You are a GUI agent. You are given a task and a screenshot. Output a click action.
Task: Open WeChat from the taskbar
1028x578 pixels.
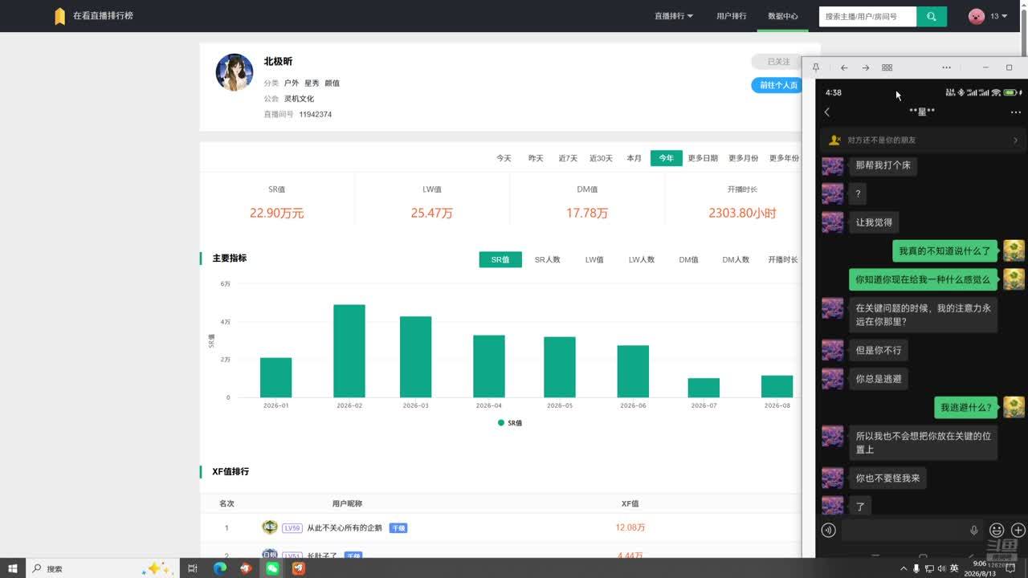272,568
